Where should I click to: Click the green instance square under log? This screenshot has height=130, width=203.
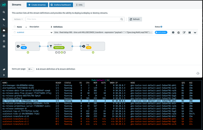coord(93,53)
